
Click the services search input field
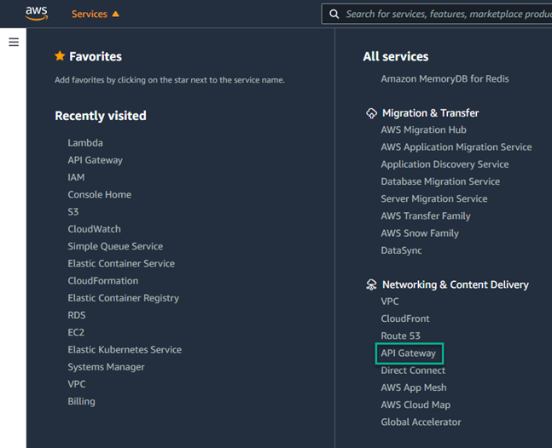(437, 14)
